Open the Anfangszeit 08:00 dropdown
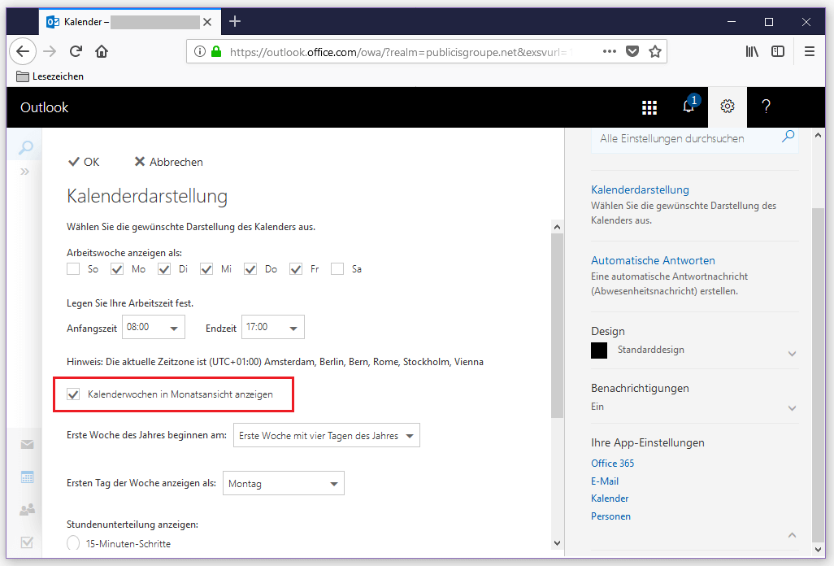 click(154, 328)
